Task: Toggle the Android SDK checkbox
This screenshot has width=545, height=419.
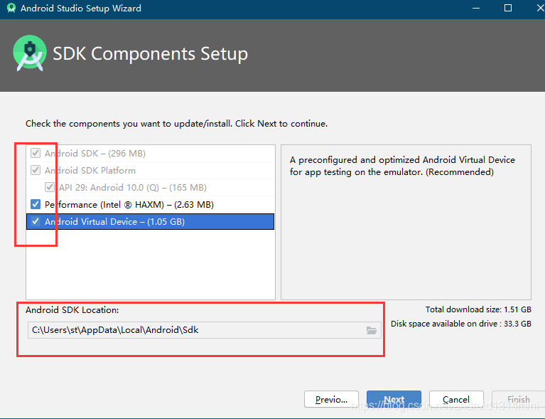Action: (36, 153)
